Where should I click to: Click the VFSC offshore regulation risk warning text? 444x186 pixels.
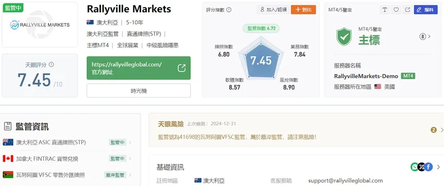pos(237,137)
